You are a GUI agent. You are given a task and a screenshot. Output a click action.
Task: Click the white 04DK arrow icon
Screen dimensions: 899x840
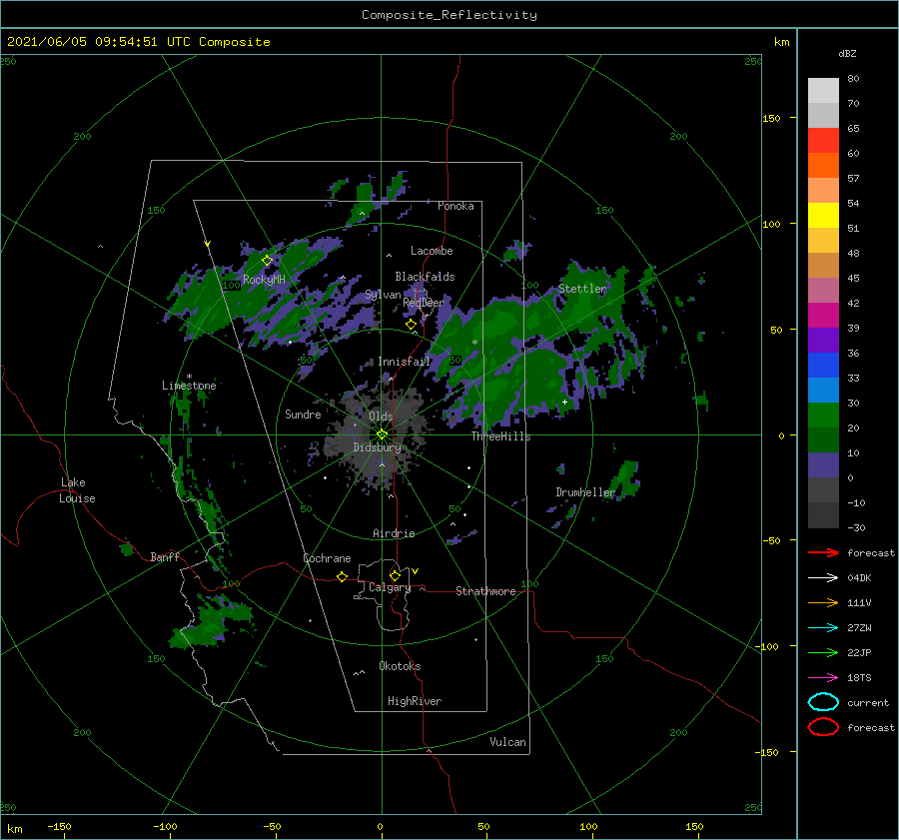click(x=823, y=578)
